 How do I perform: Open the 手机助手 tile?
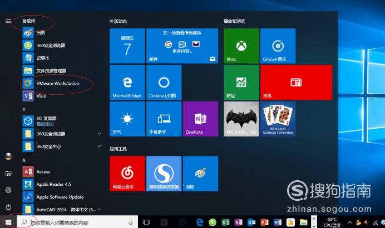(164, 119)
